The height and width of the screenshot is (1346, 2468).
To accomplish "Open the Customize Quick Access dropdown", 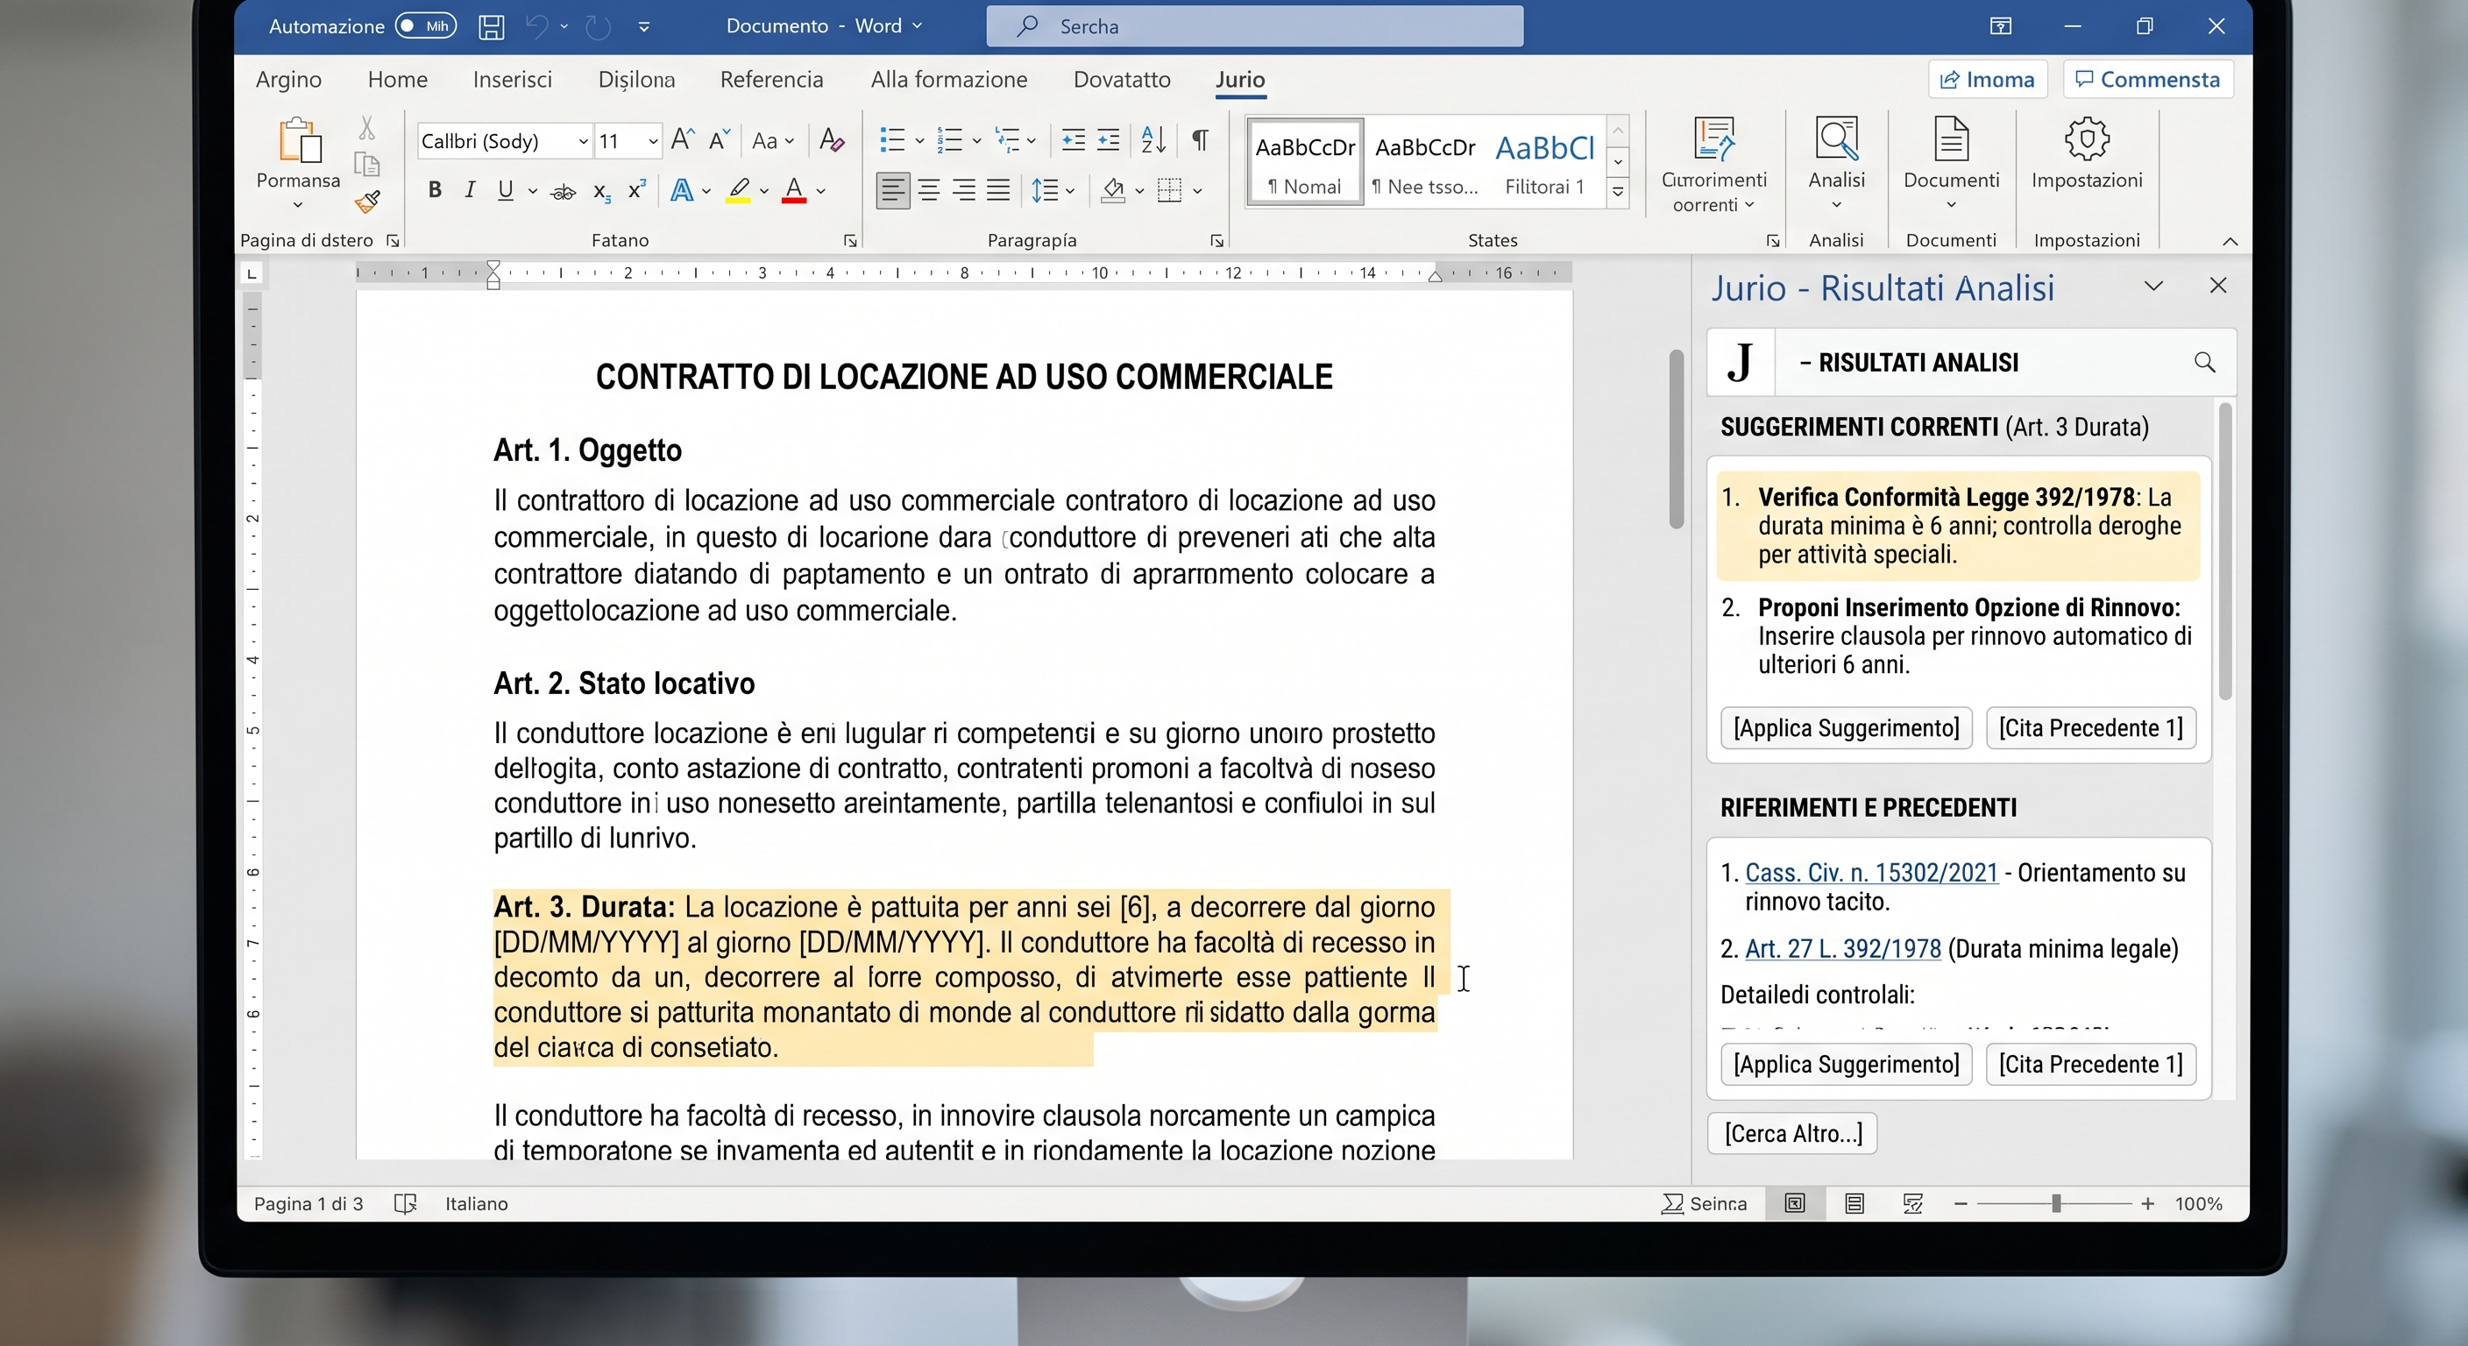I will click(644, 27).
